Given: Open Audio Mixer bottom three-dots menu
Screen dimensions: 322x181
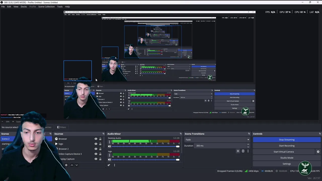Looking at the screenshot, I should (x=114, y=165).
